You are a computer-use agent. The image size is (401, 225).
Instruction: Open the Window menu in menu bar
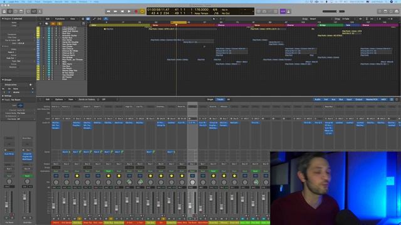tap(83, 1)
